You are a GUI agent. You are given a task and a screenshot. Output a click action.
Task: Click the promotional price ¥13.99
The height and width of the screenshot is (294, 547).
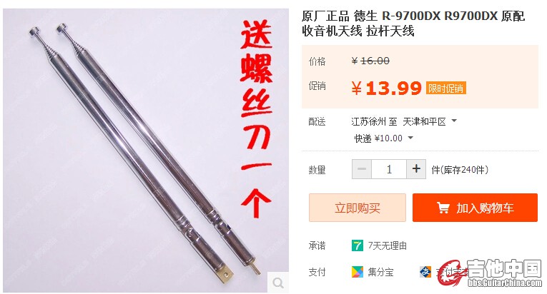387,88
